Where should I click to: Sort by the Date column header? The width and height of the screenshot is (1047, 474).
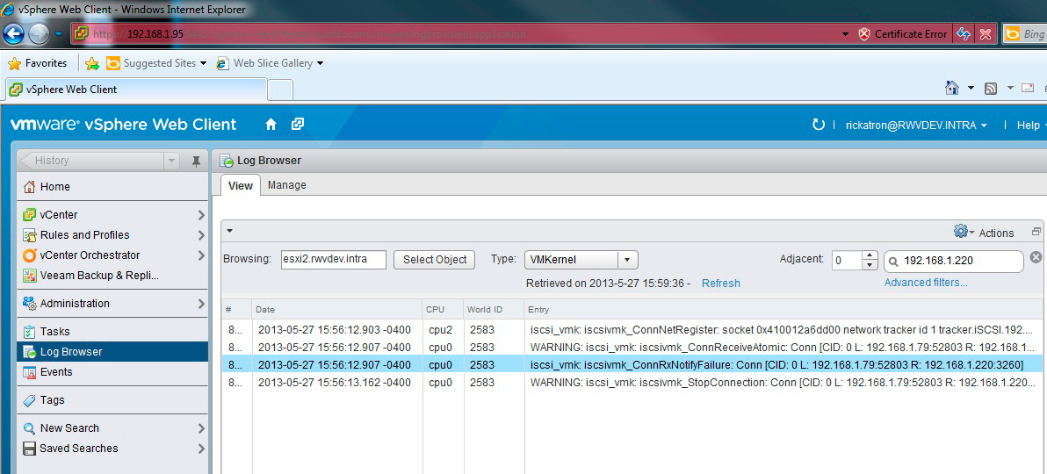(337, 310)
